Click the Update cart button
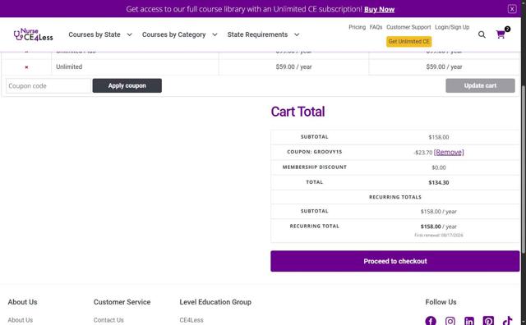Screen dimensions: 526x325 (x=480, y=86)
